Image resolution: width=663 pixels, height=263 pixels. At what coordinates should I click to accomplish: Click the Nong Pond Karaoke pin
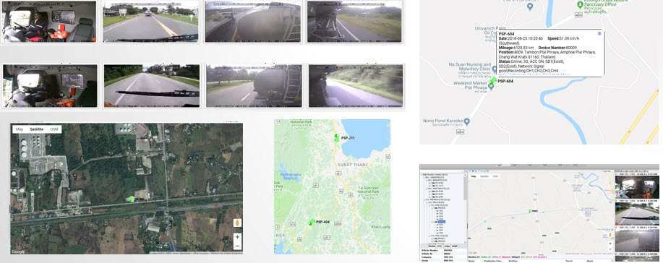(467, 121)
